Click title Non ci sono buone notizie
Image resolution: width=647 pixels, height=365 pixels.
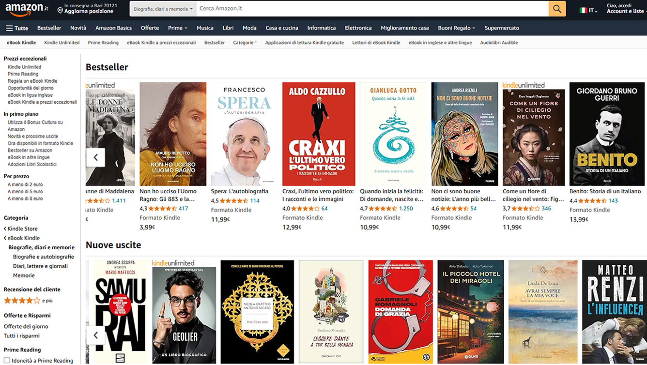pyautogui.click(x=463, y=195)
